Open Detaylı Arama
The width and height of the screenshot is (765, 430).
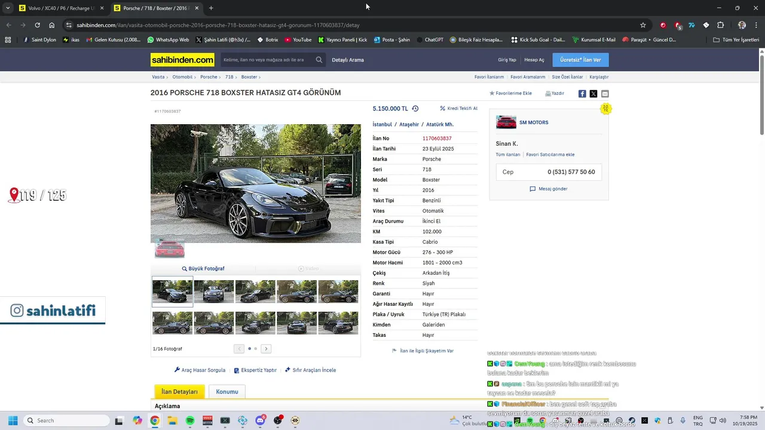(348, 60)
